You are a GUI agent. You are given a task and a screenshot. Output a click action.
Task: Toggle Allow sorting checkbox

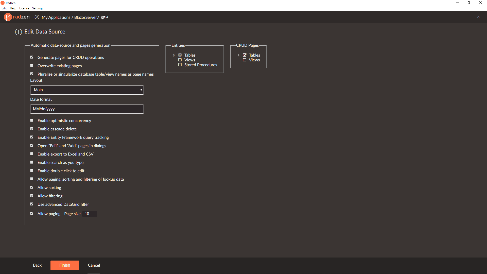32,187
